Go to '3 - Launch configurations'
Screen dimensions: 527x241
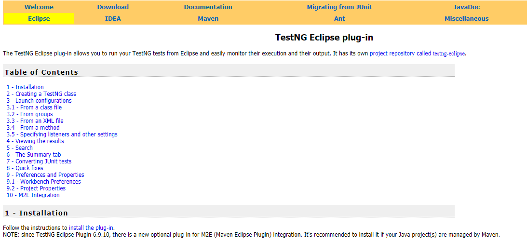pos(39,101)
